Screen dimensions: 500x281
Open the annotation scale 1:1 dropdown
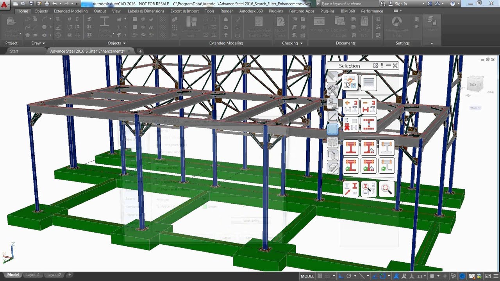coord(422,276)
